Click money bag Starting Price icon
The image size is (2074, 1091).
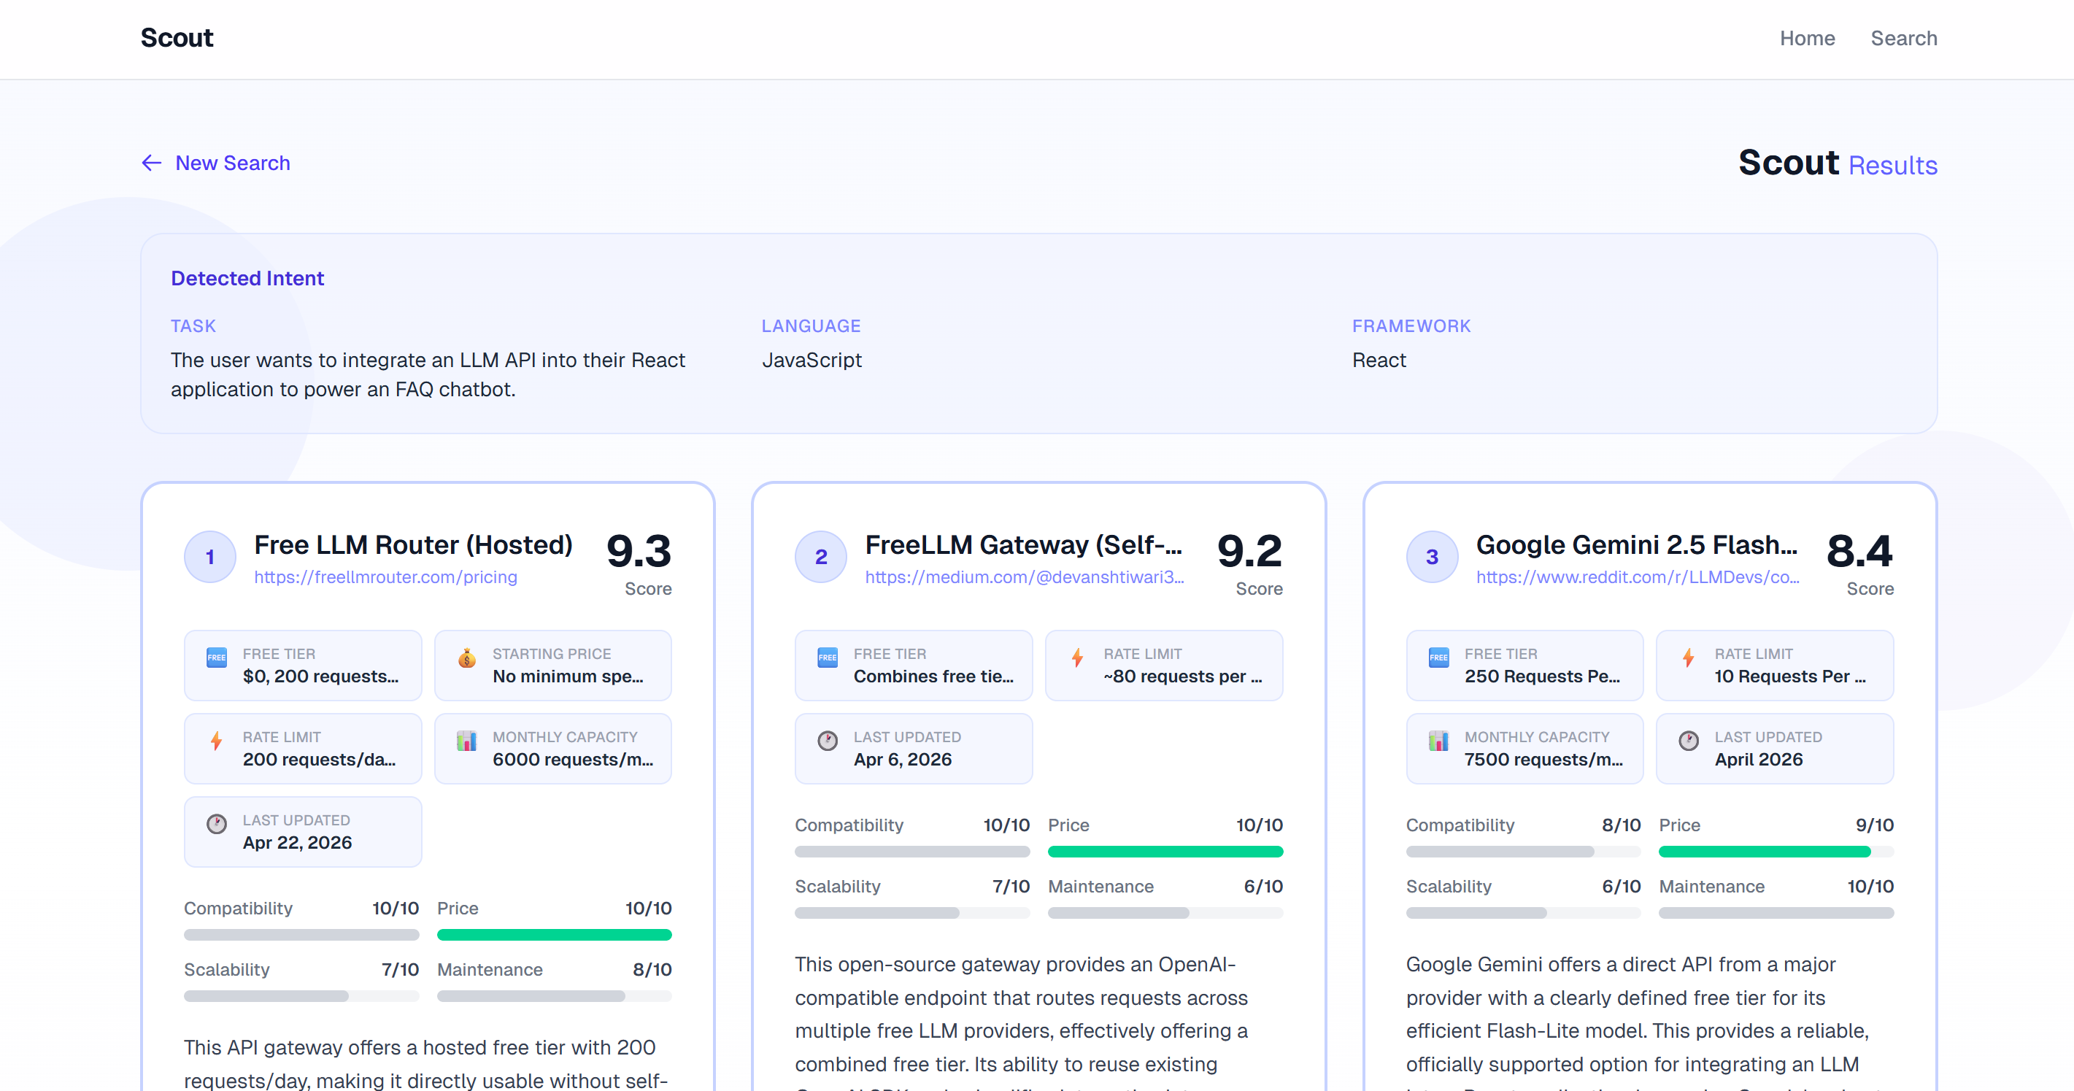click(x=467, y=658)
